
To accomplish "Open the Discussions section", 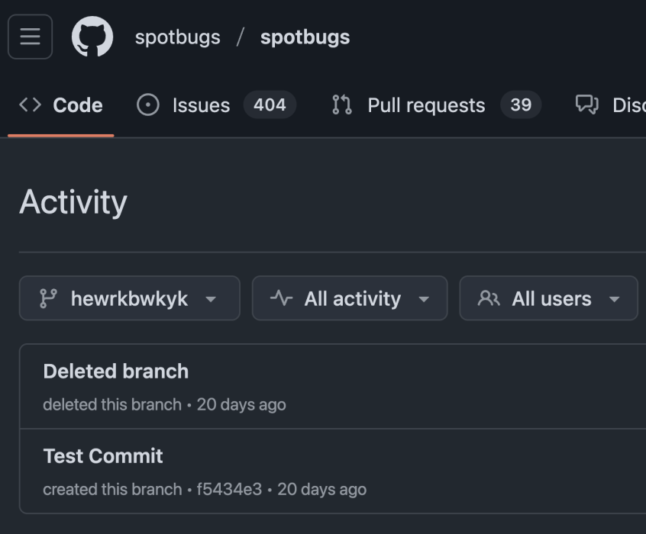I will [x=626, y=105].
